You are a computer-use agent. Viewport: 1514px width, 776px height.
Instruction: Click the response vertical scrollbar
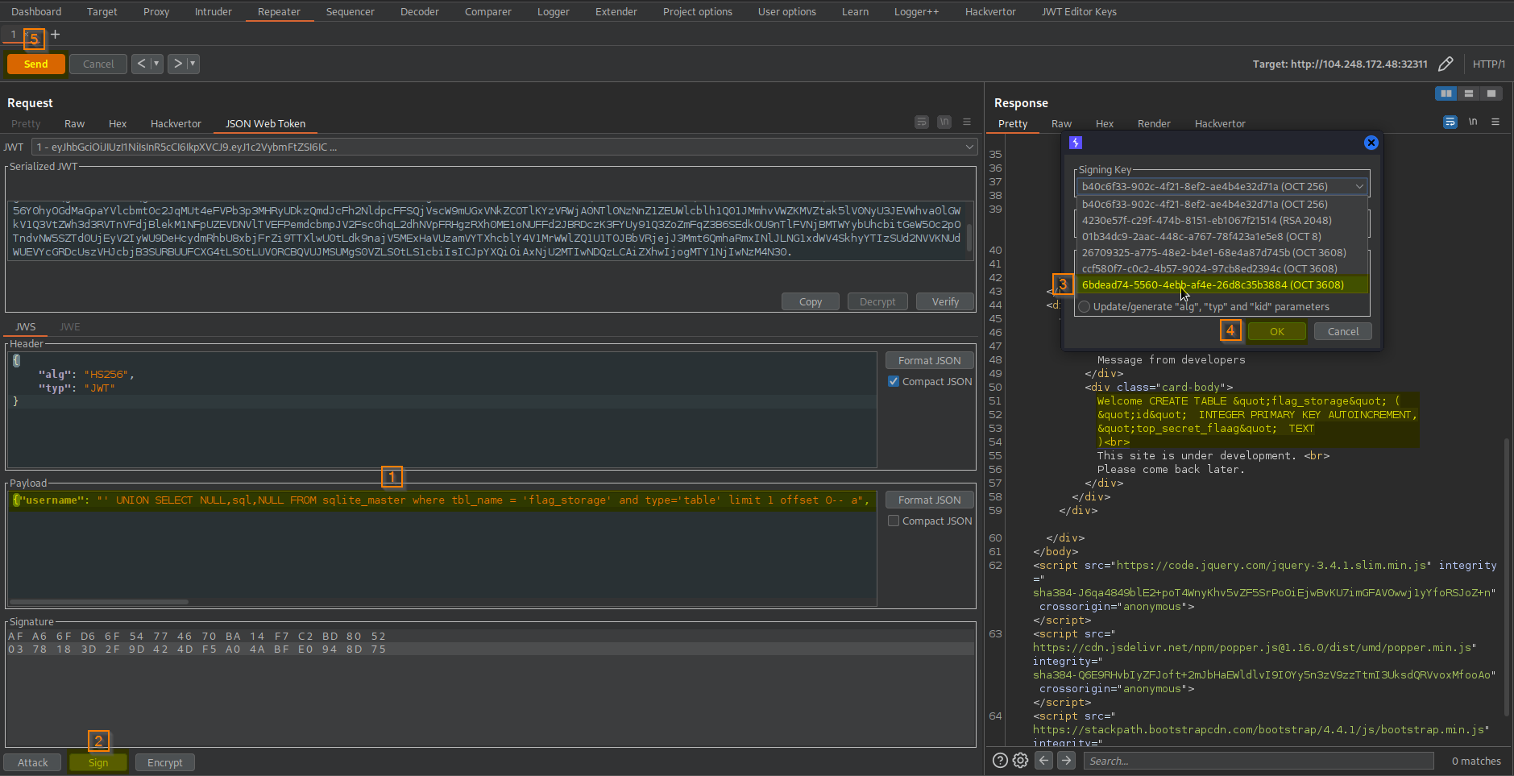pos(1507,576)
